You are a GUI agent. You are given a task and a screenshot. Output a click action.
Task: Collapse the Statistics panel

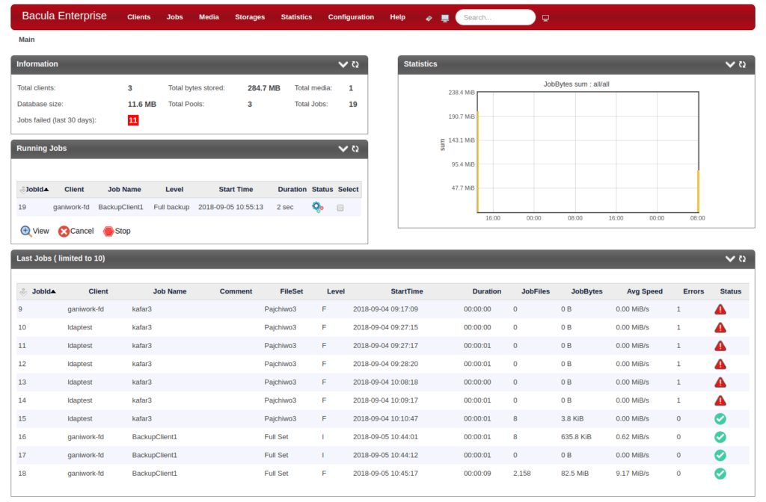[x=729, y=64]
